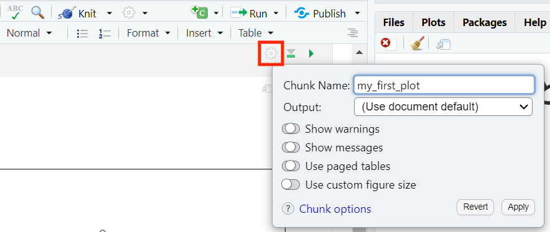Image resolution: width=550 pixels, height=232 pixels.
Task: Click the chunk options gear icon
Action: coord(271,53)
